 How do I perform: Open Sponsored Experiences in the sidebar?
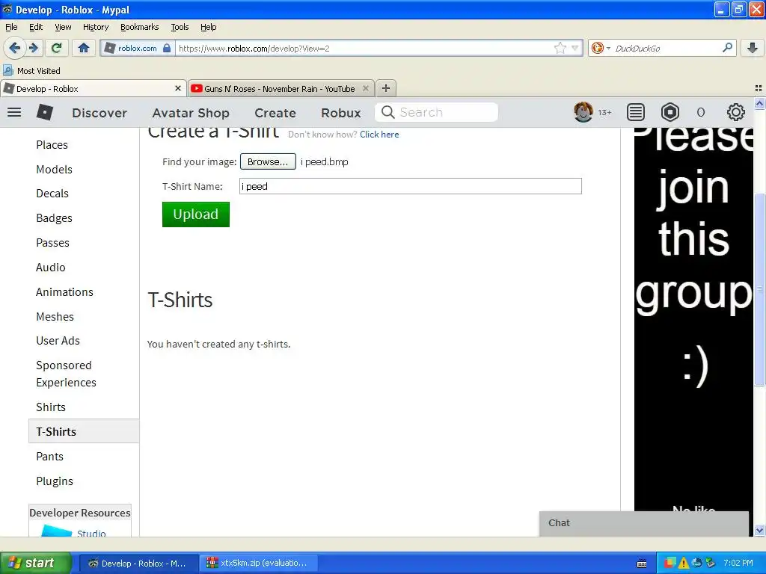(x=66, y=374)
